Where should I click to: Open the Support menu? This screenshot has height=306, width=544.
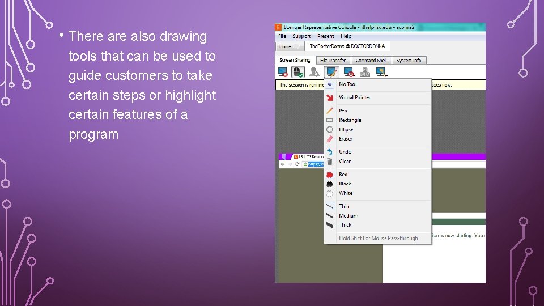click(x=301, y=36)
